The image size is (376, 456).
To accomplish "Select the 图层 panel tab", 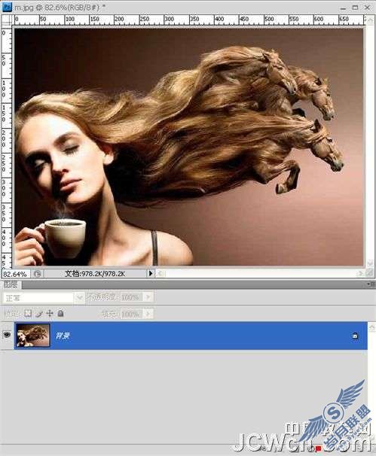I will point(11,284).
